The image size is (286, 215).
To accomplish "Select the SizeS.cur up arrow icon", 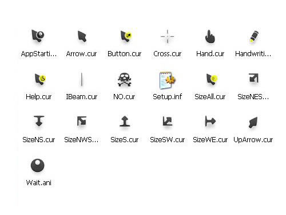I will click(x=125, y=121).
